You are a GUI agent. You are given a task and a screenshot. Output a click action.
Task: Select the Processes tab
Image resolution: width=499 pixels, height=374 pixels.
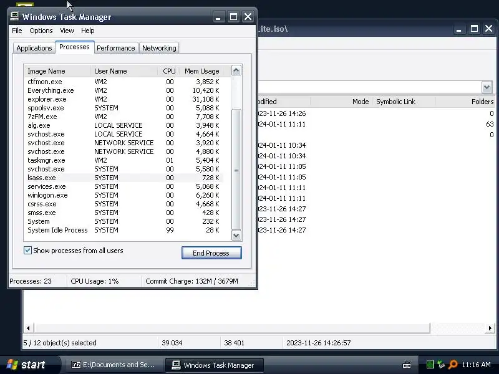(x=74, y=47)
